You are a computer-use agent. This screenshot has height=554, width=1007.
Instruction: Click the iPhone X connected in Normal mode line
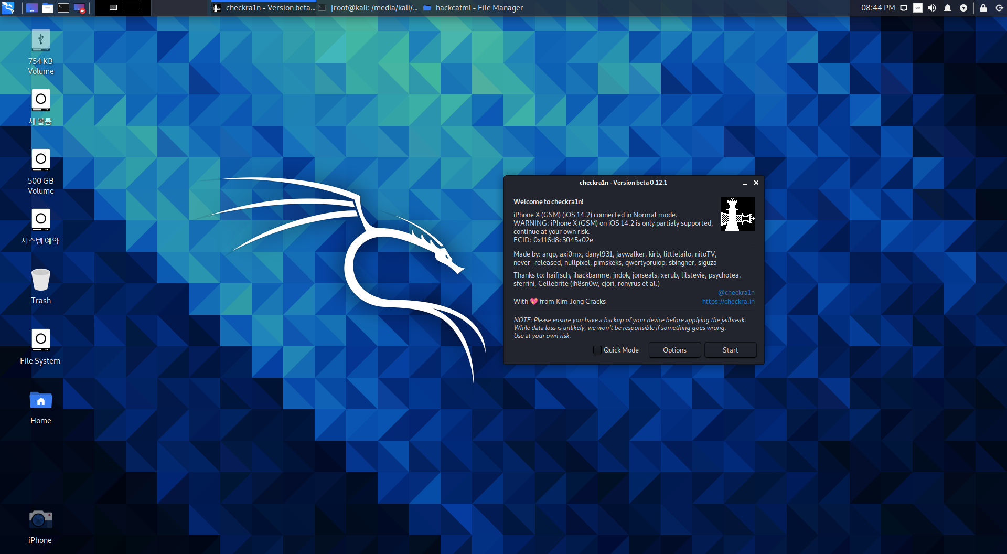tap(595, 215)
